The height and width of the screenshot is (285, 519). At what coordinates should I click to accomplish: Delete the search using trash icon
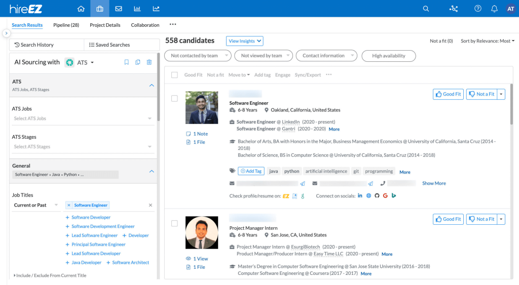pyautogui.click(x=149, y=62)
